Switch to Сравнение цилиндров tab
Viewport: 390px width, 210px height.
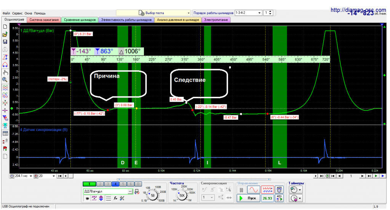click(x=80, y=20)
